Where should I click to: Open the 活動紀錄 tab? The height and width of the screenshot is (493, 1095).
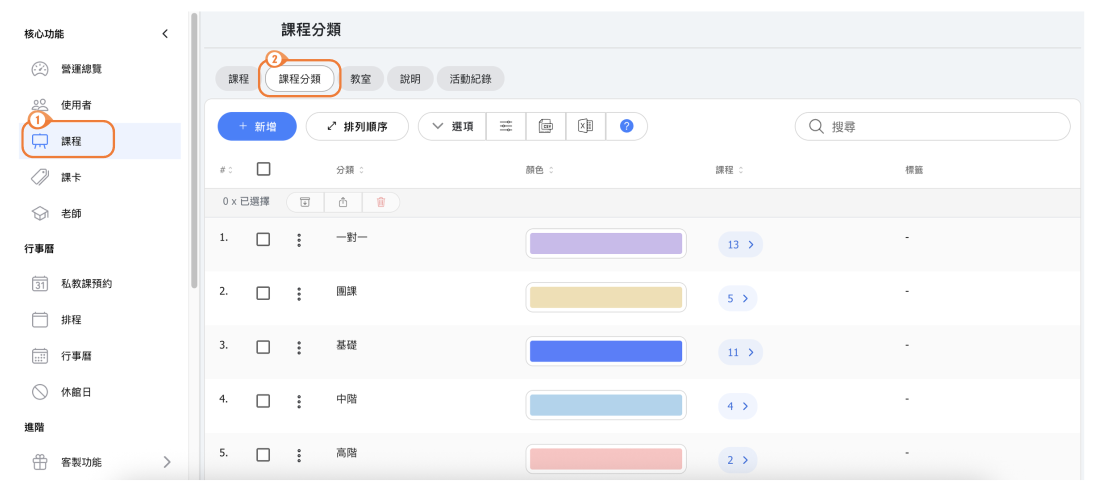470,79
